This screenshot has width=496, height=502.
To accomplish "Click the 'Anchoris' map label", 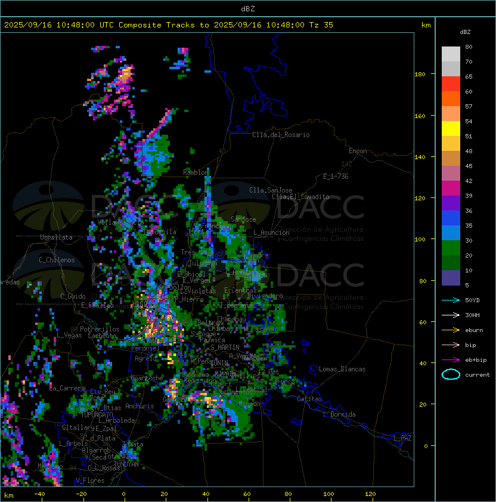I will tap(139, 406).
